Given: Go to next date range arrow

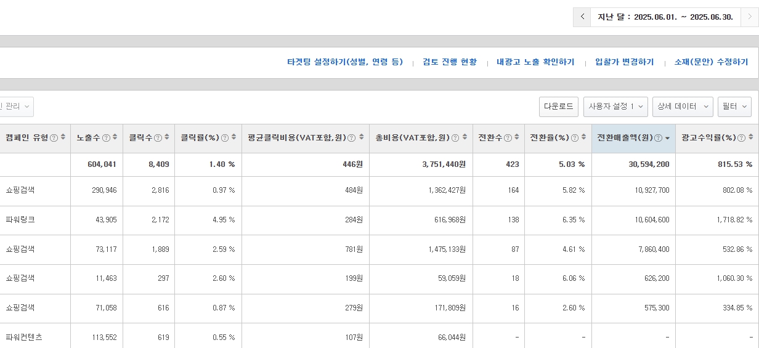Looking at the screenshot, I should pos(749,17).
